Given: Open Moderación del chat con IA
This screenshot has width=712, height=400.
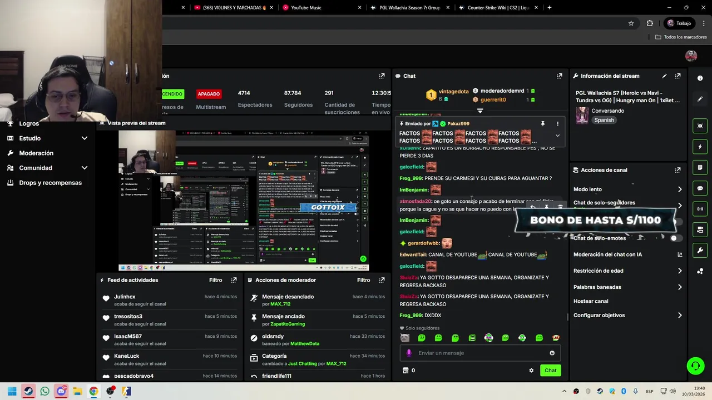Looking at the screenshot, I should 627,254.
